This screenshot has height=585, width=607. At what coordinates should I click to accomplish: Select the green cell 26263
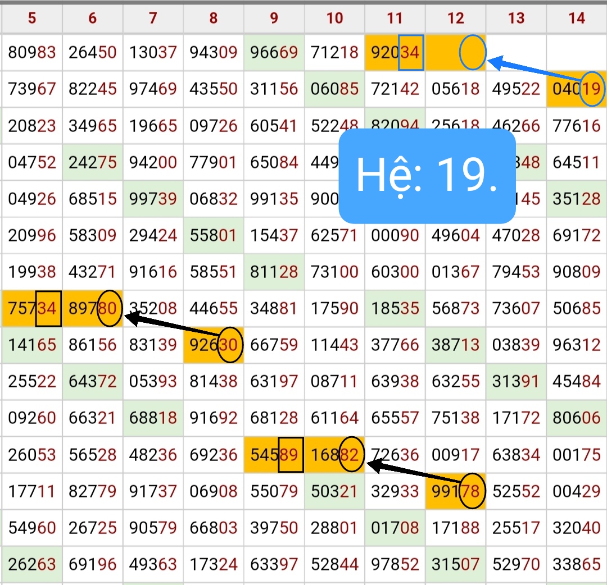31,564
